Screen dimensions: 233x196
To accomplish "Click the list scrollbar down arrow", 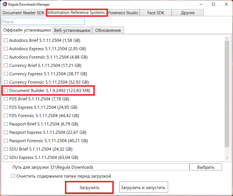I will click(x=227, y=158).
